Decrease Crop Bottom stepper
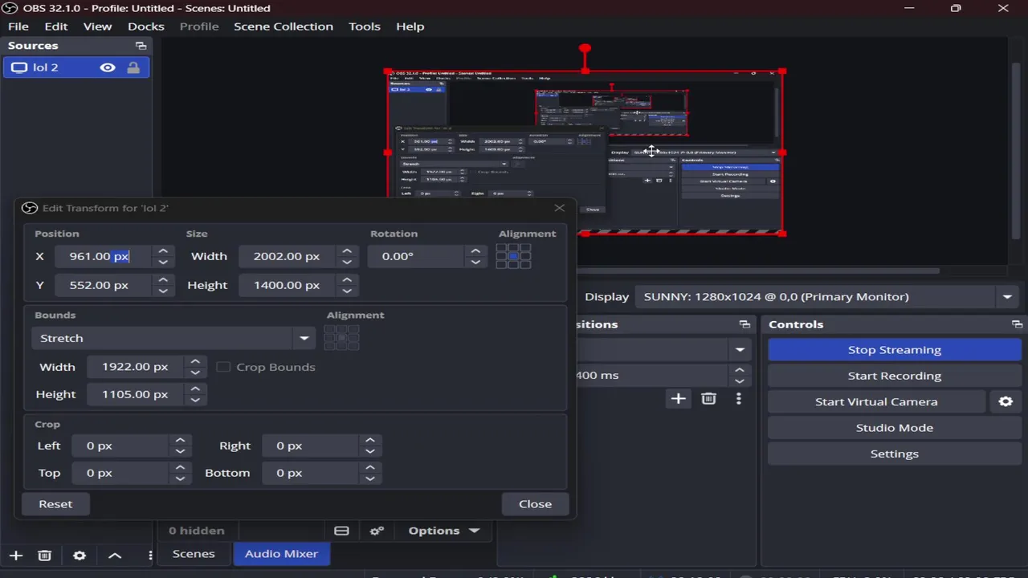Screen dimensions: 1028x578 369,478
